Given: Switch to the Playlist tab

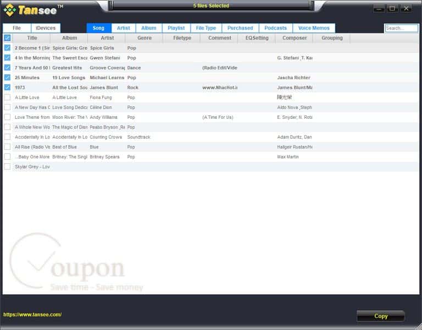Looking at the screenshot, I should coord(176,28).
